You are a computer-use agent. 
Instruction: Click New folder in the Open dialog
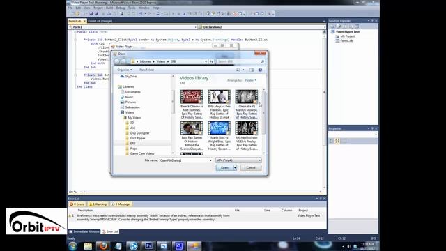tap(147, 70)
